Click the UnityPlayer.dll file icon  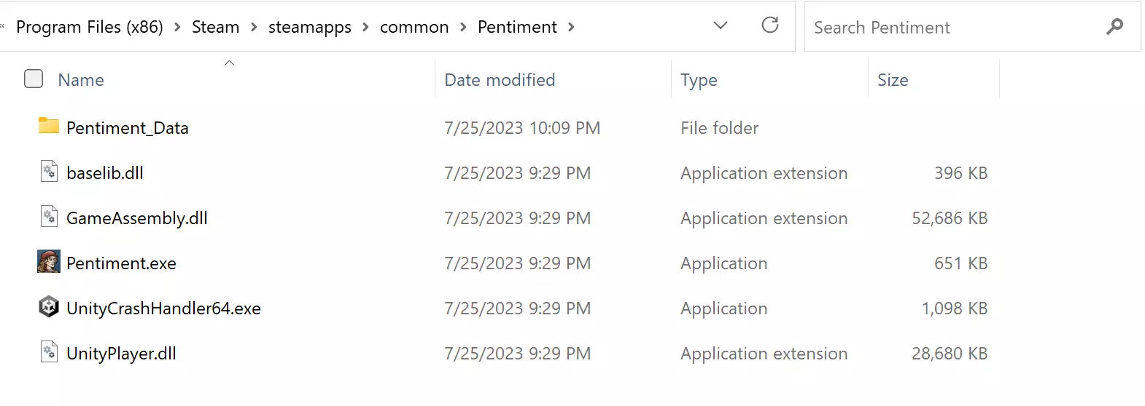(49, 352)
